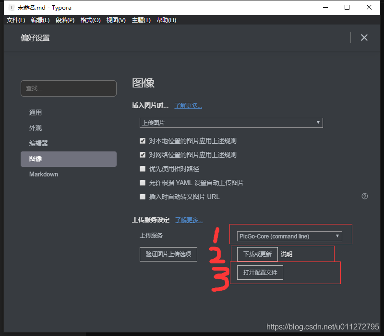Click 下载或更新 button

257,254
